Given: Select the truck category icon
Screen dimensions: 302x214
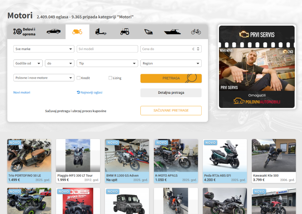Looking at the screenshot, I should 101,32.
